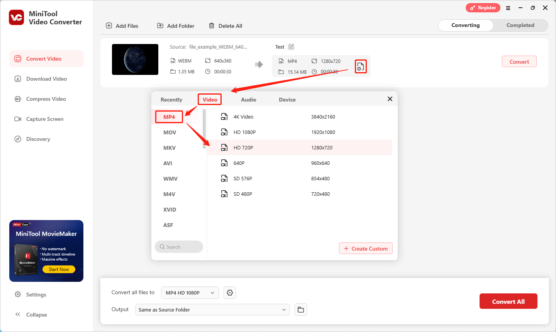
Task: Click the source file name file_example_WEBM_640
Action: click(218, 47)
